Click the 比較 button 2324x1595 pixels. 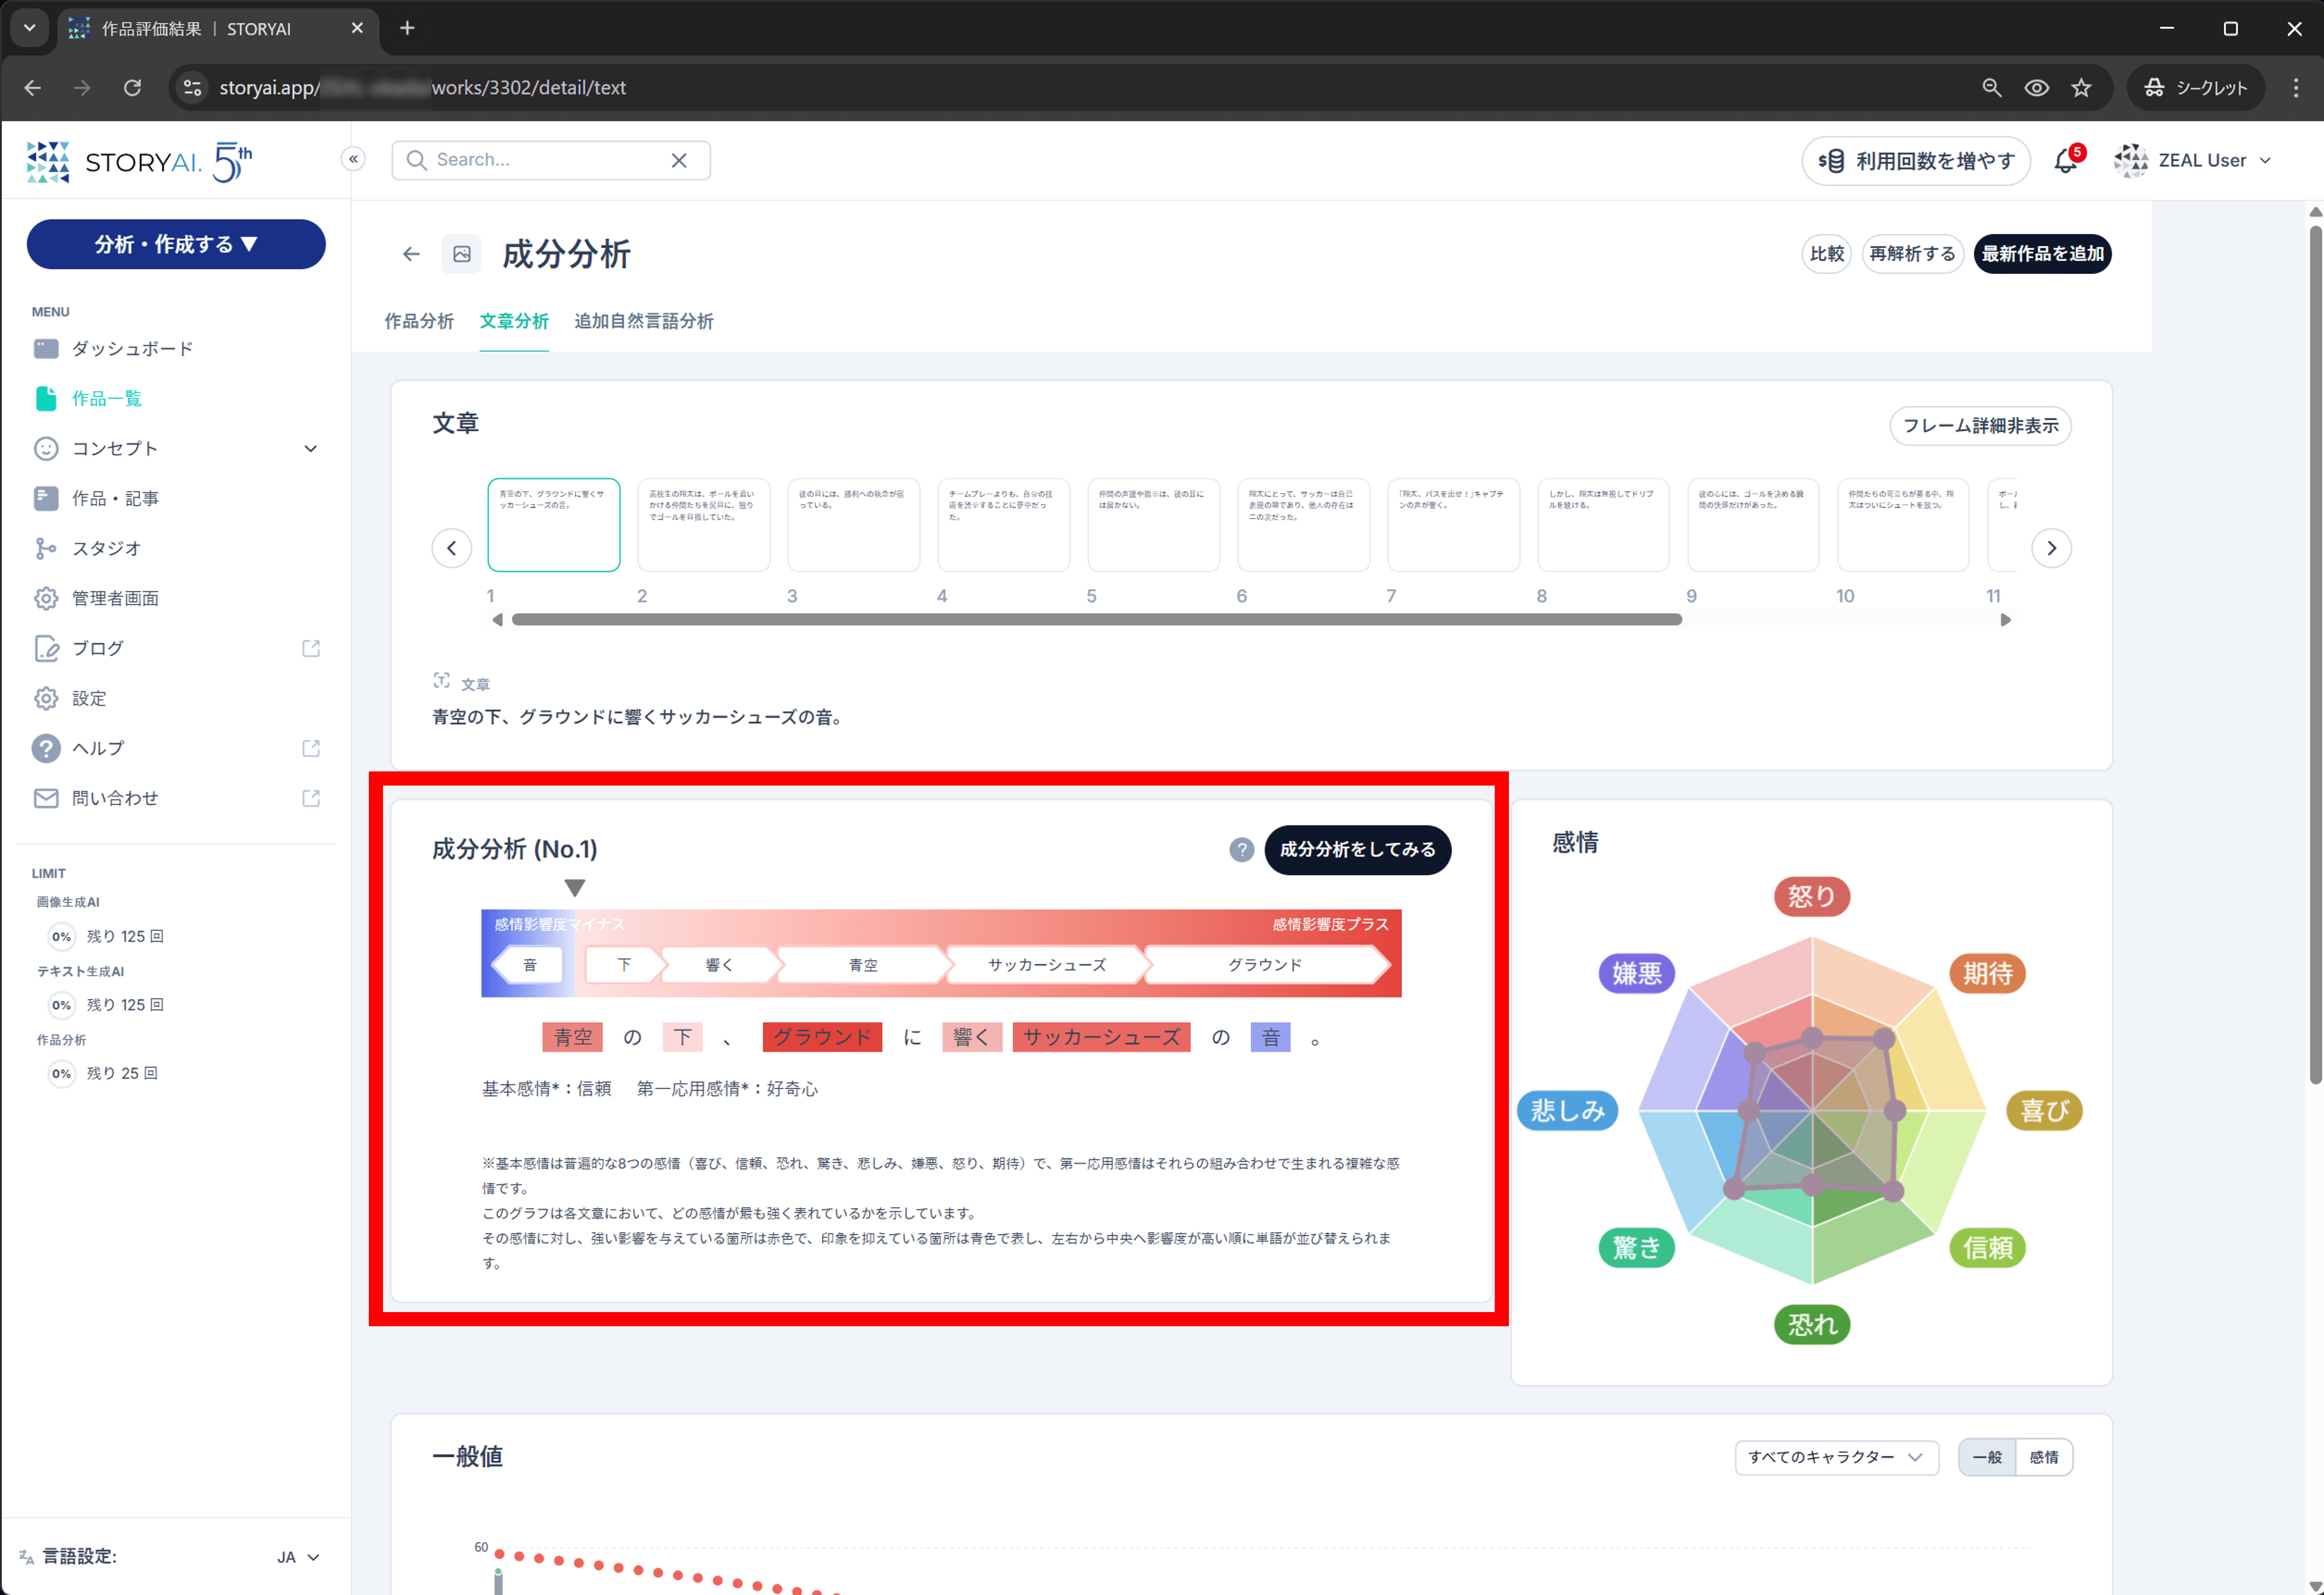tap(1826, 254)
